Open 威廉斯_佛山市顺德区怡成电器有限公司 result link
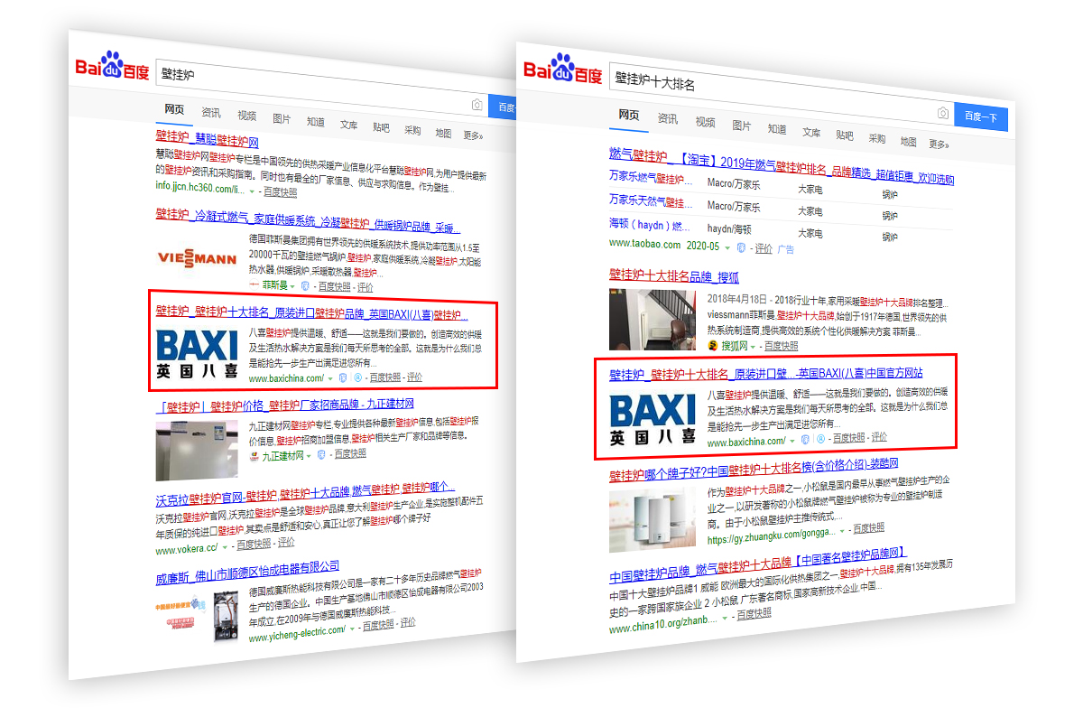Screen dimensions: 1083x708 247,572
